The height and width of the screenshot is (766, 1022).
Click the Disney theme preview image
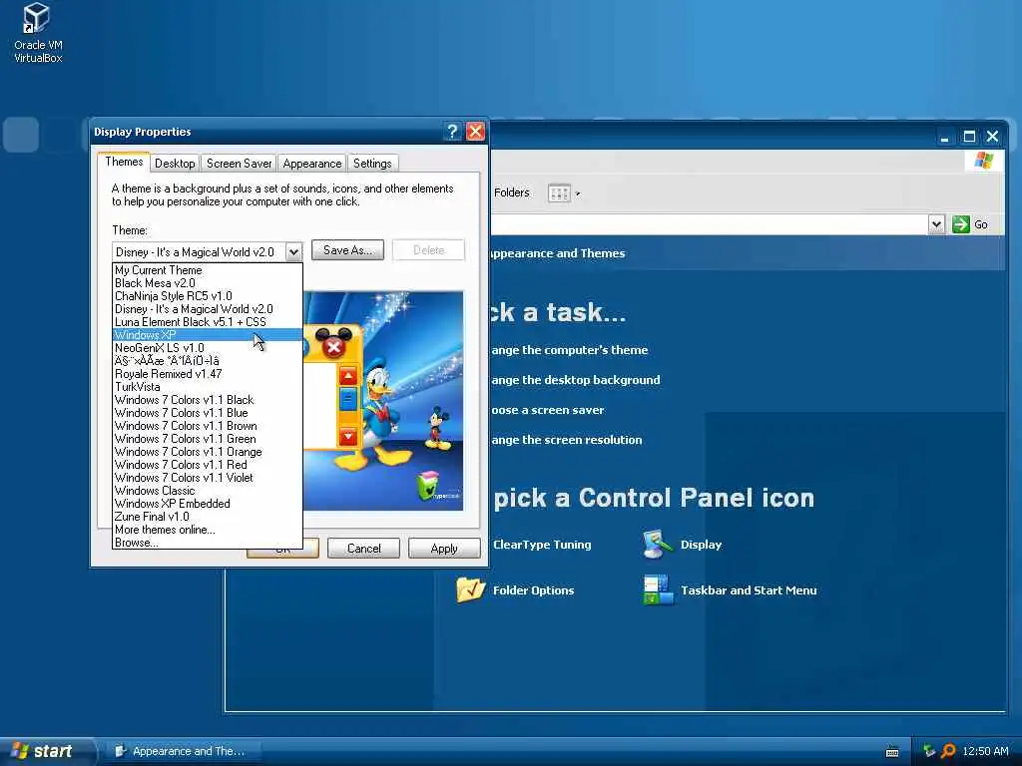pos(383,401)
